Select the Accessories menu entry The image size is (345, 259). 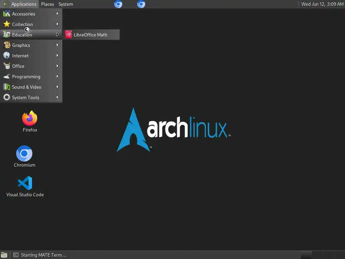coord(31,13)
